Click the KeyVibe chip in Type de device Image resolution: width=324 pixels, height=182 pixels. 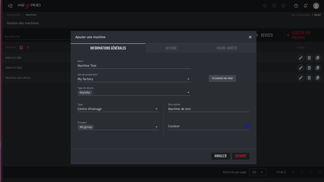click(x=85, y=93)
